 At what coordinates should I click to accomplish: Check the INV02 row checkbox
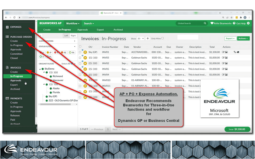click(80, 63)
